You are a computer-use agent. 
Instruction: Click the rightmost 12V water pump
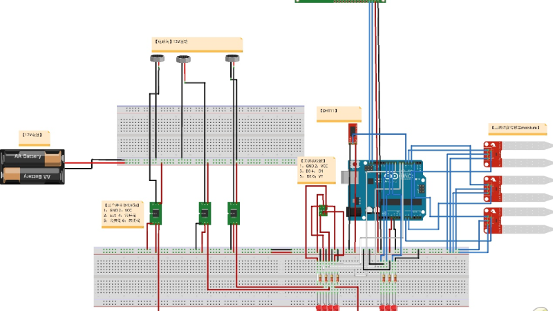point(234,59)
